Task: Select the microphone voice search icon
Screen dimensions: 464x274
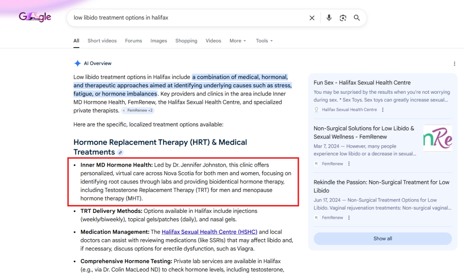Action: [329, 18]
